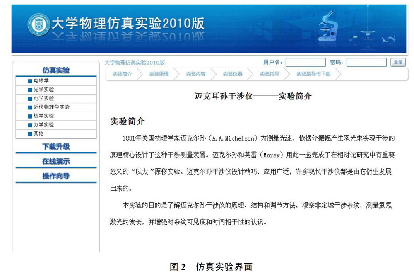Click the line starting with 激光的波长
The image size is (414, 274).
tap(188, 222)
